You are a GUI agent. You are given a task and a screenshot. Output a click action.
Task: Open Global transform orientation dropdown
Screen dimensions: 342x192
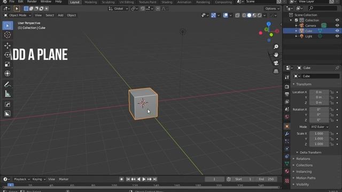click(118, 9)
